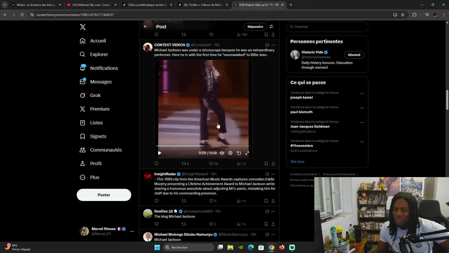Screen dimensions: 449x253
Task: Like the DeeDee post
Action: [x=213, y=224]
